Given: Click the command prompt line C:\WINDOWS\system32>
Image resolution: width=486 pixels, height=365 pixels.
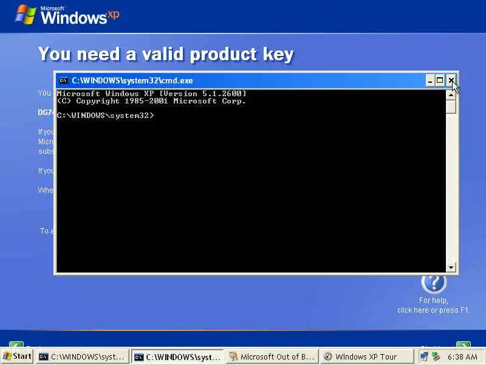Looking at the screenshot, I should click(105, 116).
